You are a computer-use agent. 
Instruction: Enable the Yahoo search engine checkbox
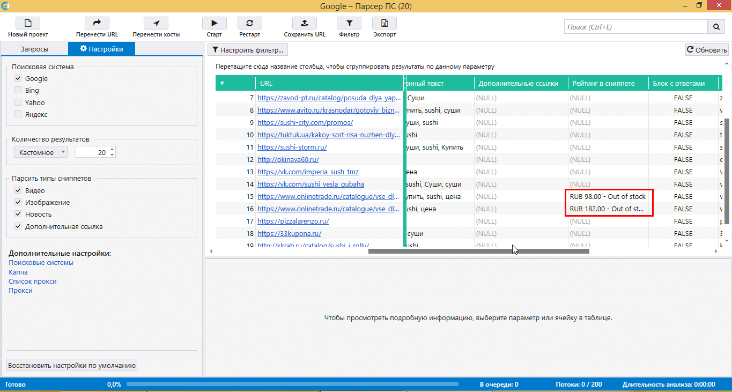(x=18, y=102)
